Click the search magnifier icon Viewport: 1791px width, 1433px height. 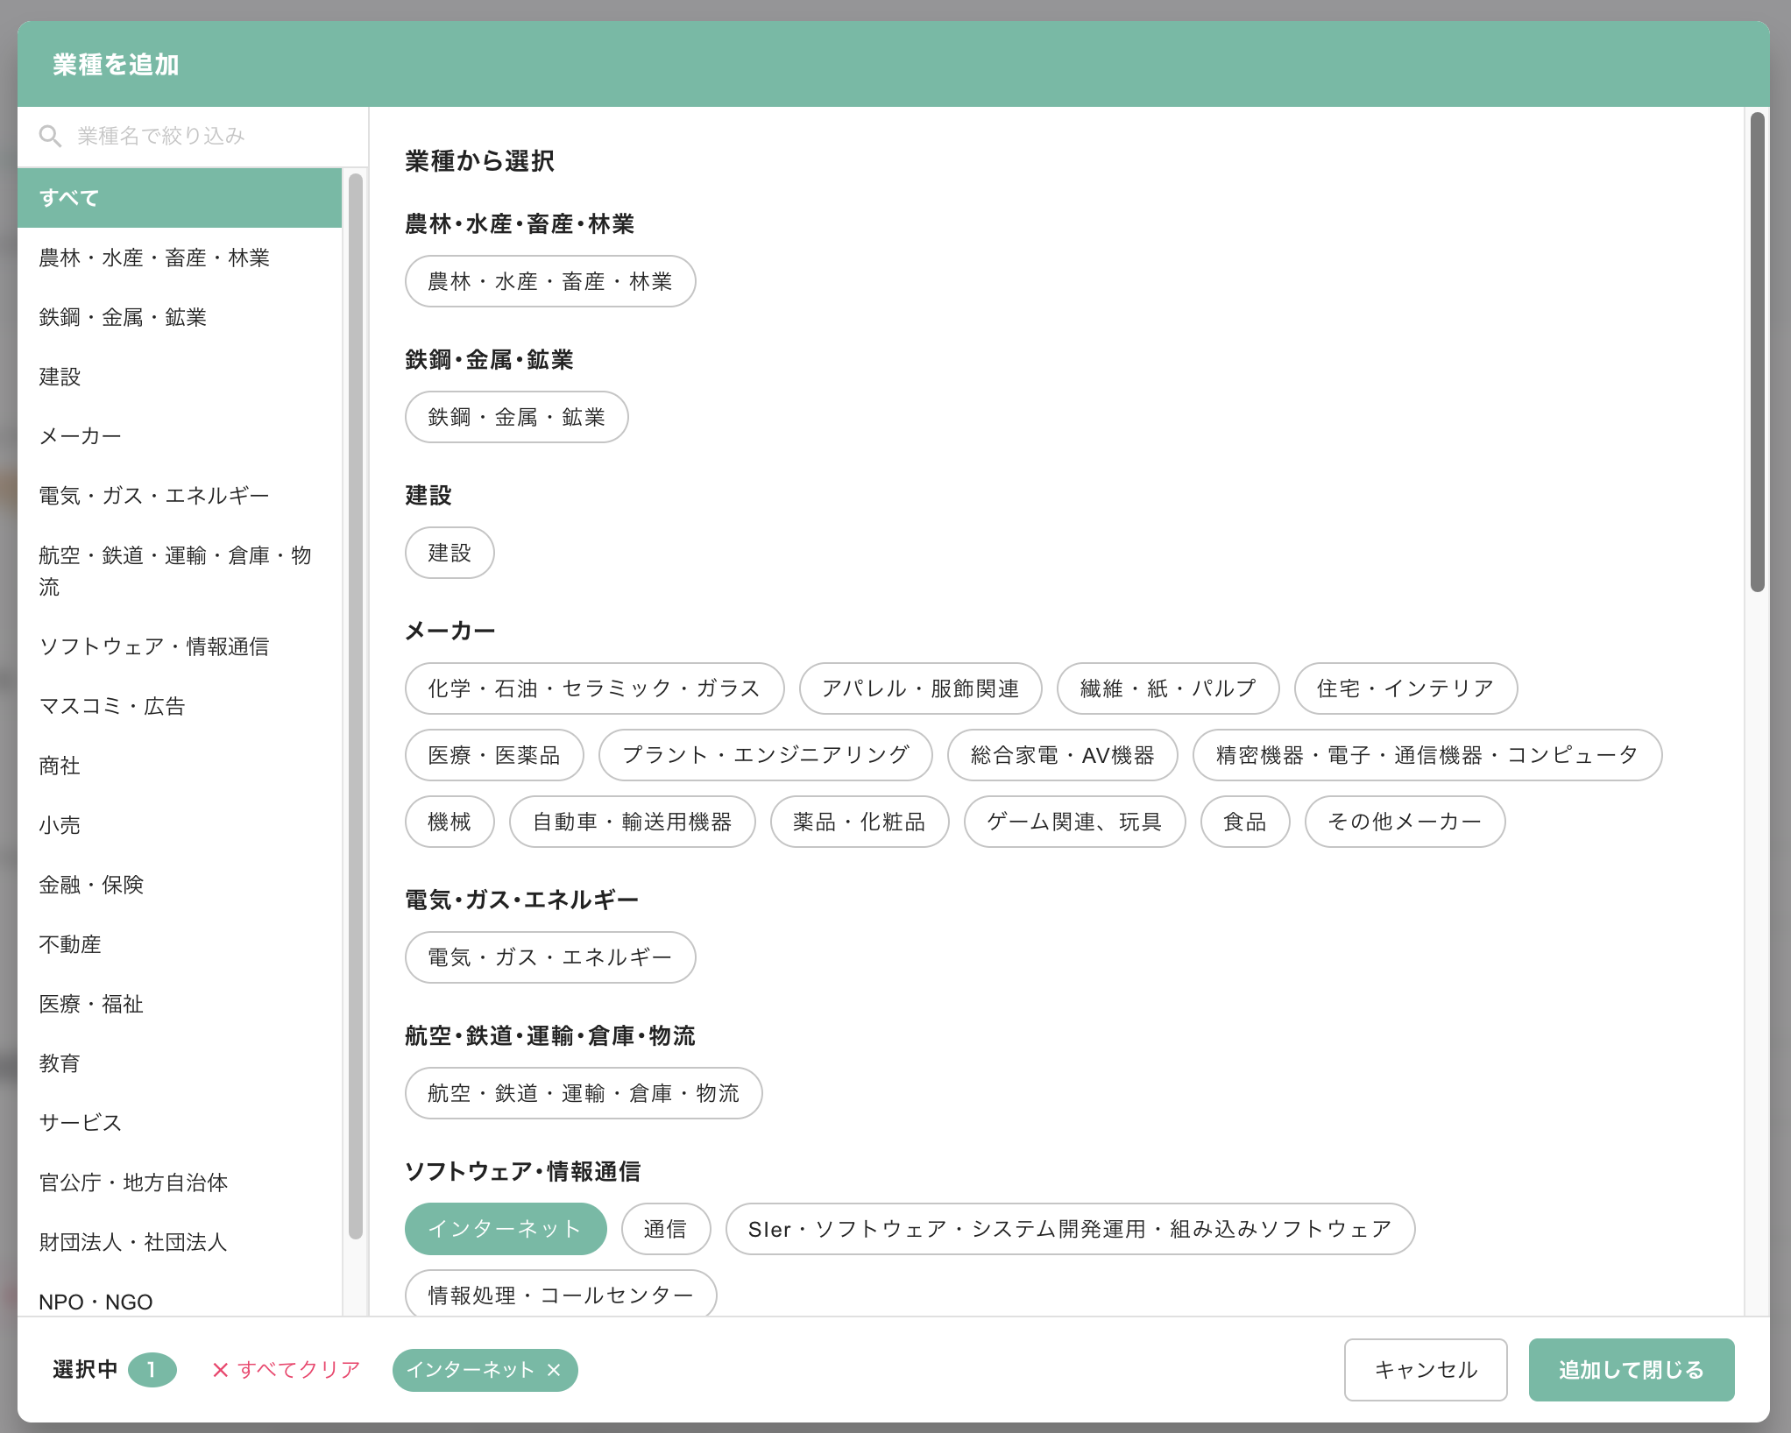click(50, 136)
